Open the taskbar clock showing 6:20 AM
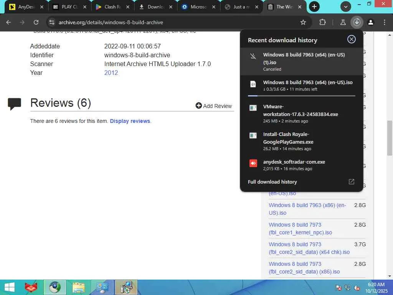393x295 pixels. tap(376, 287)
